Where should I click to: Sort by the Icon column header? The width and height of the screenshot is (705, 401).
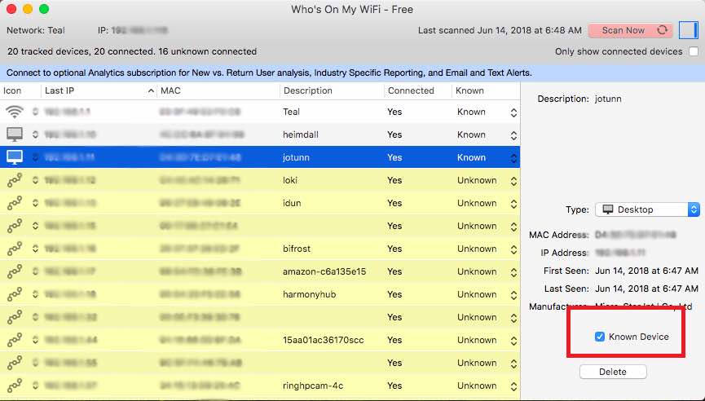pyautogui.click(x=20, y=90)
